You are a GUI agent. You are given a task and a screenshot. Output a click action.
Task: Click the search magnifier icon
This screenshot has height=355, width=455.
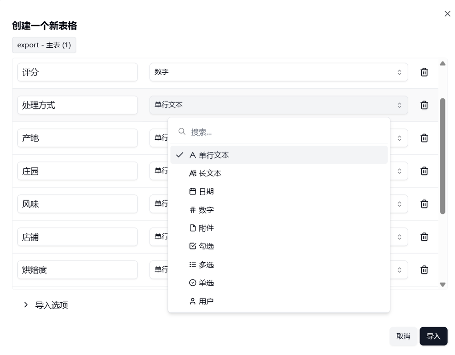[182, 132]
